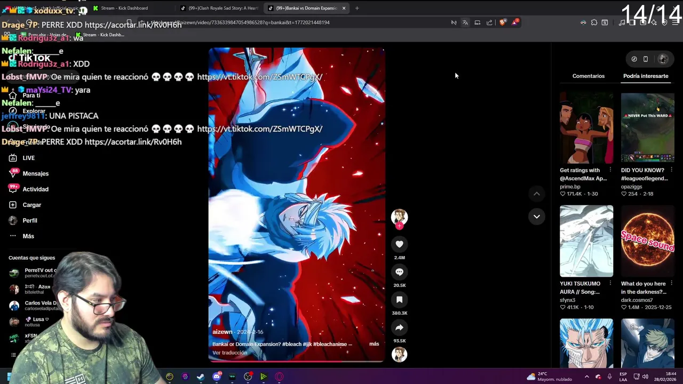The width and height of the screenshot is (683, 384).
Task: Open options dots for 'Get ratings with' video
Action: [610, 170]
